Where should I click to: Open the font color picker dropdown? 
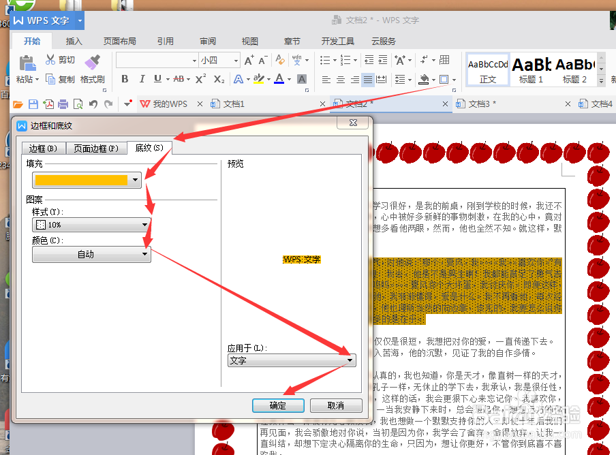[289, 80]
